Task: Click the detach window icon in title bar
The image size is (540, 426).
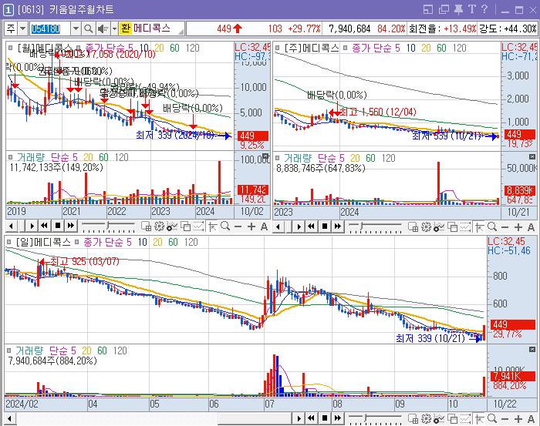Action: click(x=444, y=9)
